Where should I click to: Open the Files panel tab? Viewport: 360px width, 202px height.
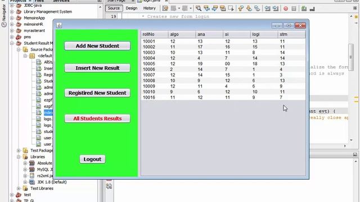click(39, 1)
